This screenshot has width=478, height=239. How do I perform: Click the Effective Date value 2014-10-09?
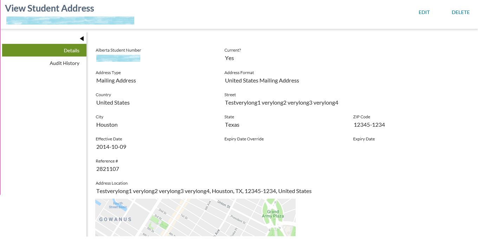tap(111, 147)
